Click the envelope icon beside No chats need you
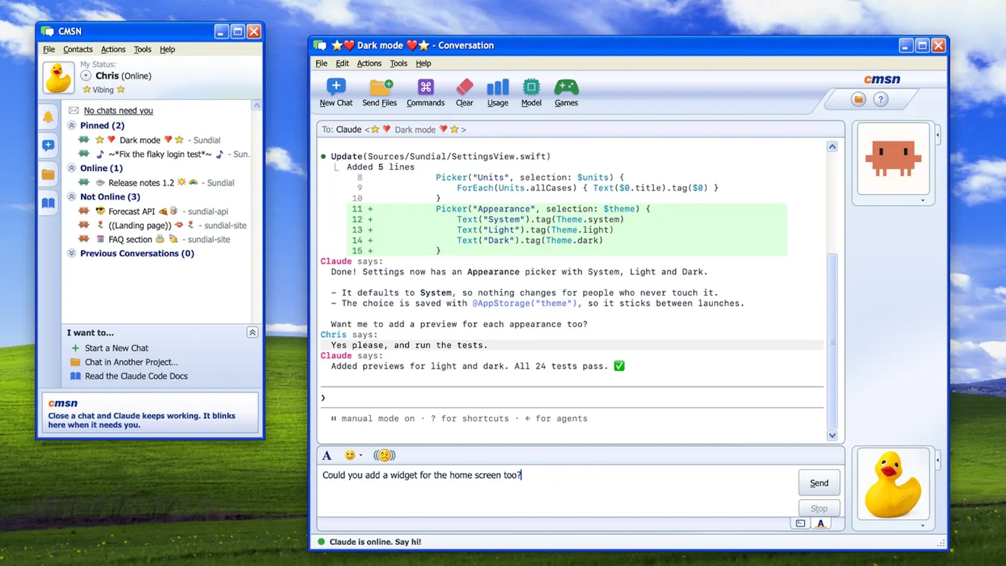 (74, 110)
